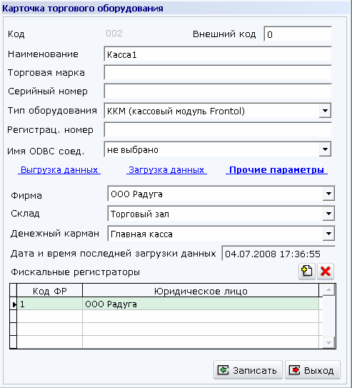Click the Регистрац. номер field
Viewport: 352px width, 388px height.
pyautogui.click(x=218, y=130)
